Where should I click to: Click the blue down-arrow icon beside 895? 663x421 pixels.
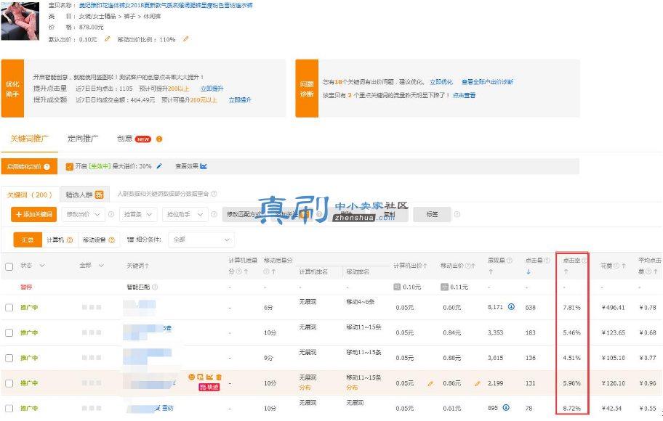506,408
